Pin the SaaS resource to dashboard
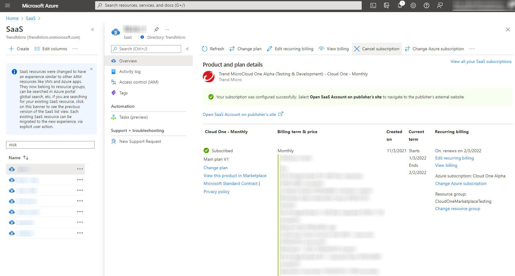The height and width of the screenshot is (276, 515). (156, 29)
